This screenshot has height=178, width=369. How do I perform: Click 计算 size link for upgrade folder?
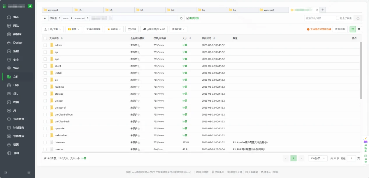[185, 128]
